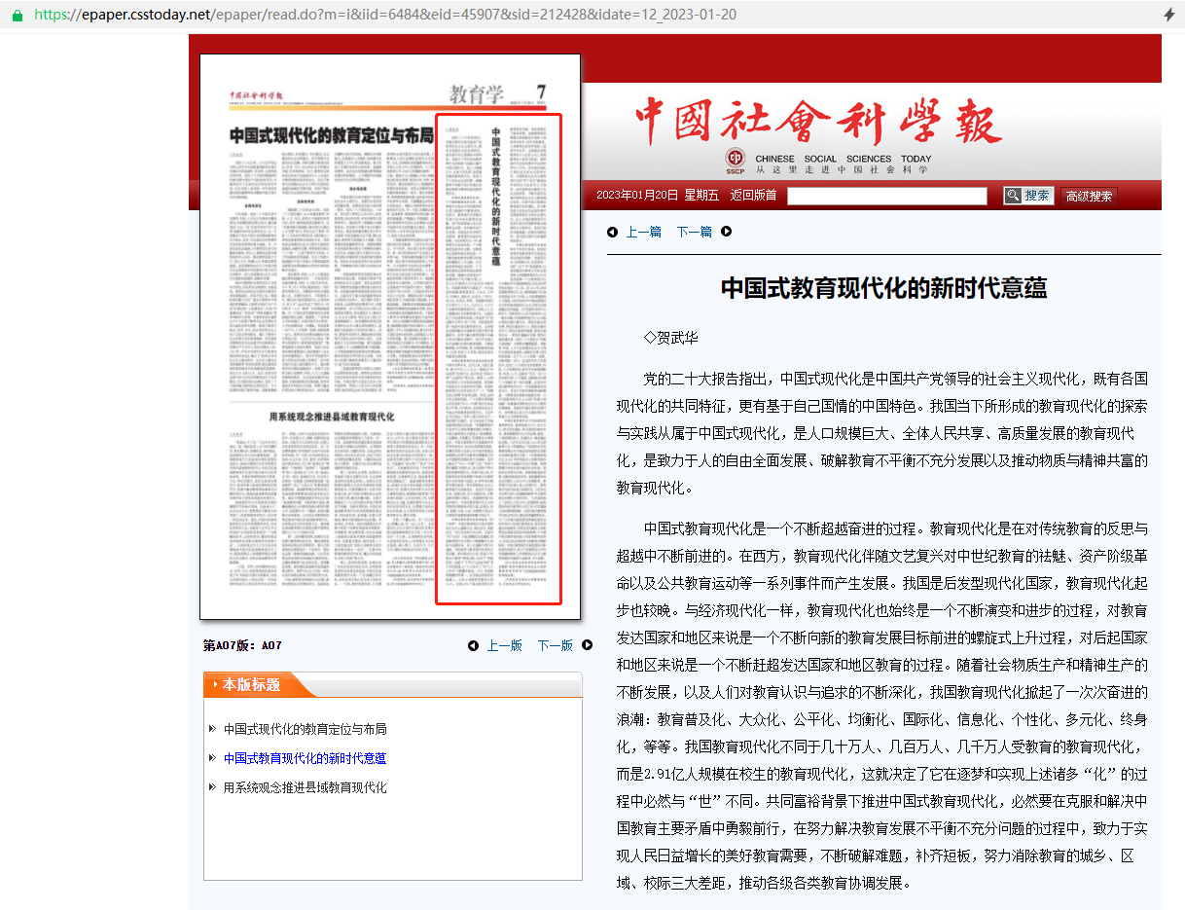Click the right arrow icon beside 下一版
The height and width of the screenshot is (910, 1185).
coord(587,645)
